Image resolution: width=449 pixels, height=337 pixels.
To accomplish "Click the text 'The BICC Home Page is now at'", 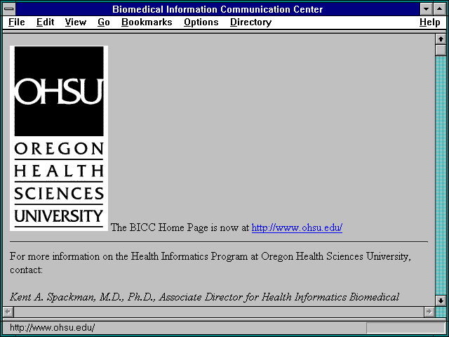I will tap(180, 227).
